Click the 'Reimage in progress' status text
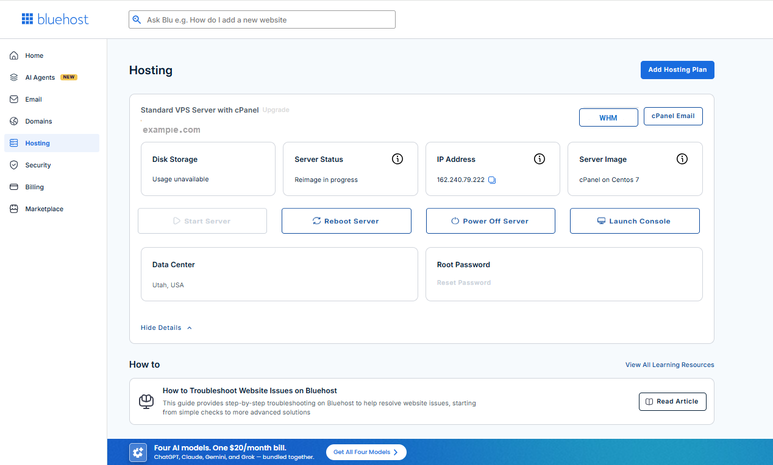Image resolution: width=773 pixels, height=465 pixels. pos(326,180)
